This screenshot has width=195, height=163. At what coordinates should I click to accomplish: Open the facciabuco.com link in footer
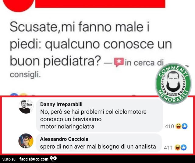(34, 159)
